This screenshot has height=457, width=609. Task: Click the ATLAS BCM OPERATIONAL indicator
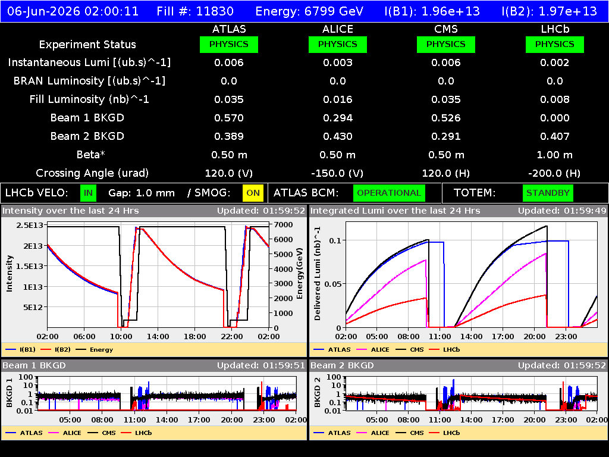tap(389, 193)
